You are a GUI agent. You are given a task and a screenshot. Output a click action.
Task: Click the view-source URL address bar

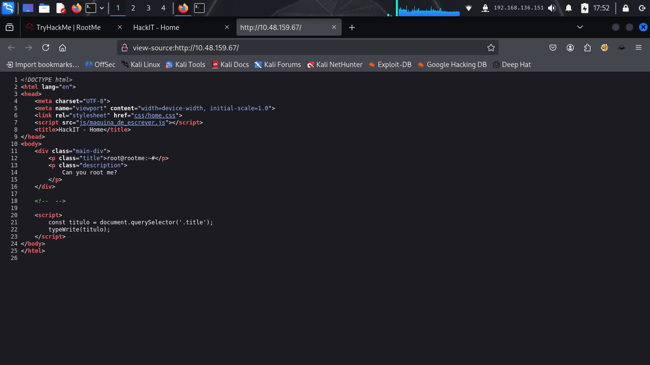click(x=307, y=48)
